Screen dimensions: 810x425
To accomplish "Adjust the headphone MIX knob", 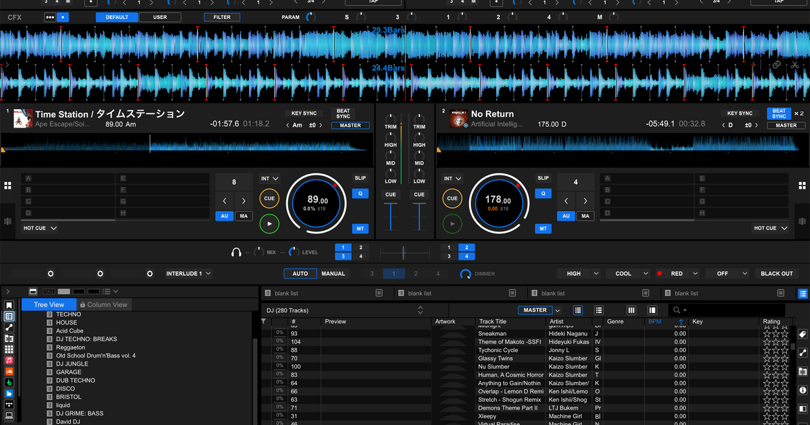I will click(259, 251).
